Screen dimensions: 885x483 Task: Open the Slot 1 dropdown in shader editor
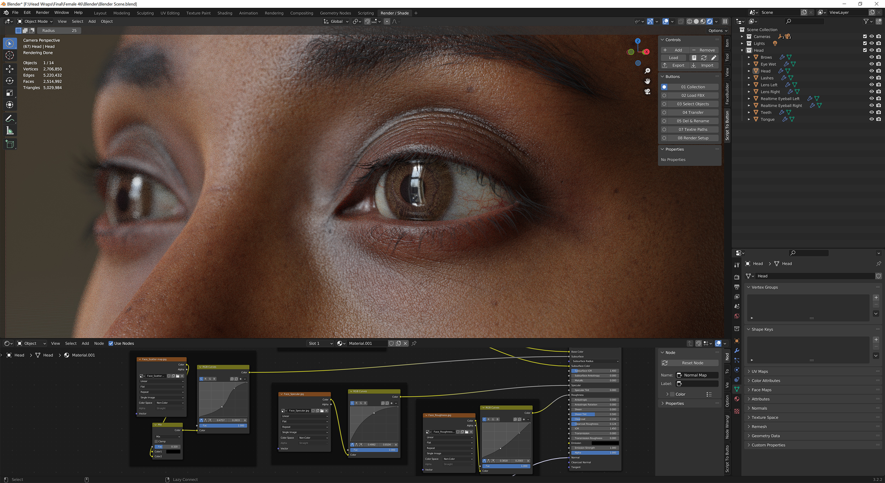click(320, 343)
